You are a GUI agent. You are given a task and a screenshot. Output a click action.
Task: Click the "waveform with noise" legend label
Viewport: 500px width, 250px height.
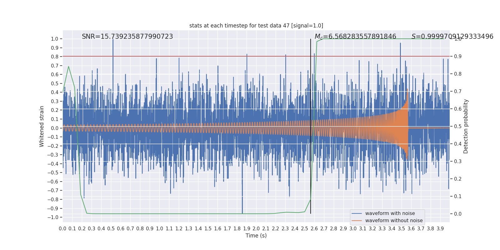pyautogui.click(x=390, y=213)
